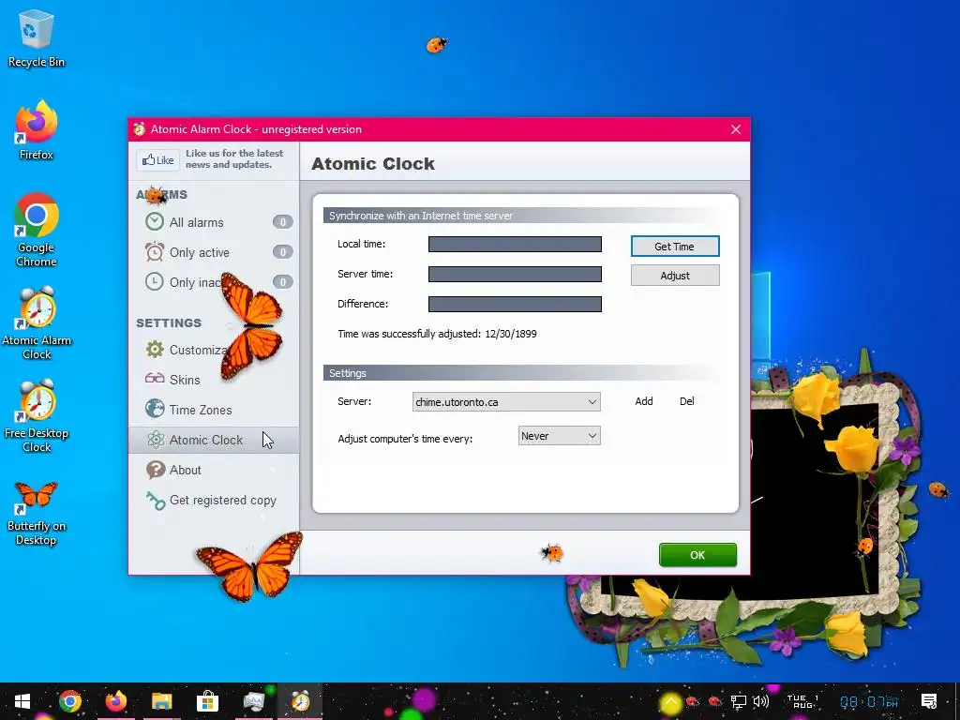This screenshot has width=960, height=720.
Task: Click the alarm clock icon in the title bar
Action: (140, 129)
